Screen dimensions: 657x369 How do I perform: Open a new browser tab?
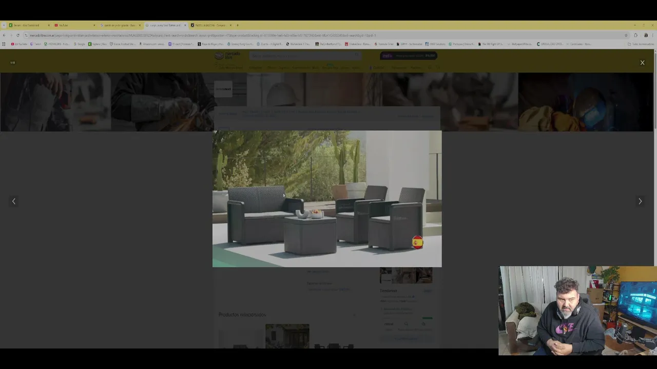(x=238, y=25)
